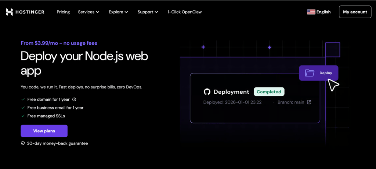
Task: Click the Completed status badge
Action: pyautogui.click(x=269, y=92)
